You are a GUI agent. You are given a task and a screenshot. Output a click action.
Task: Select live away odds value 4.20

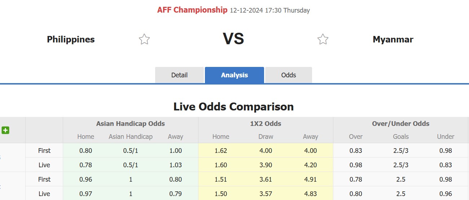click(x=311, y=165)
